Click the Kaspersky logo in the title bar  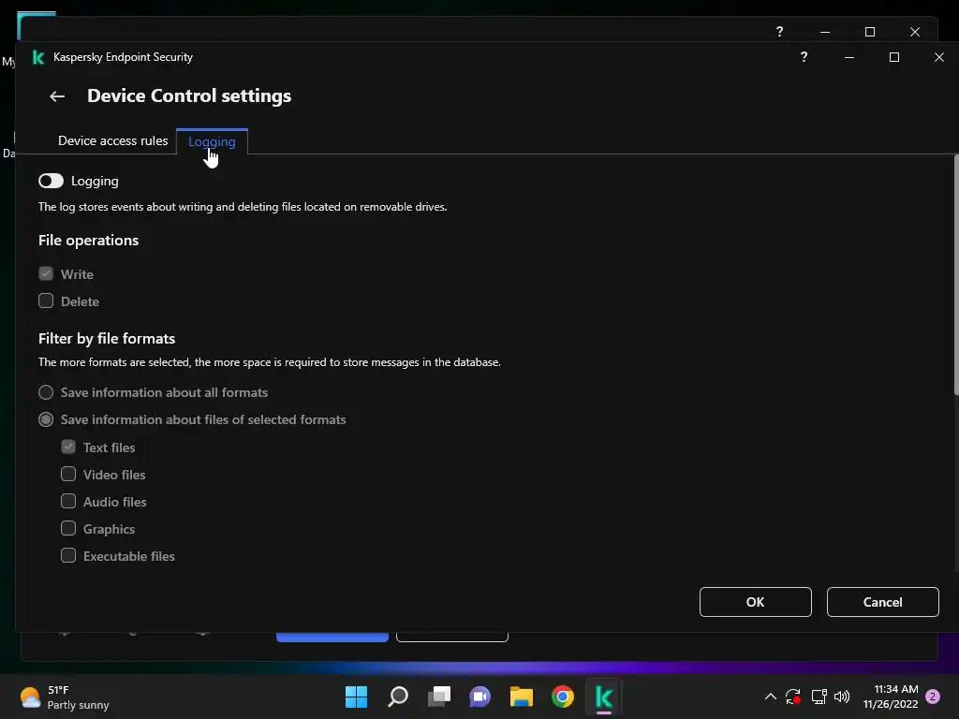(37, 57)
